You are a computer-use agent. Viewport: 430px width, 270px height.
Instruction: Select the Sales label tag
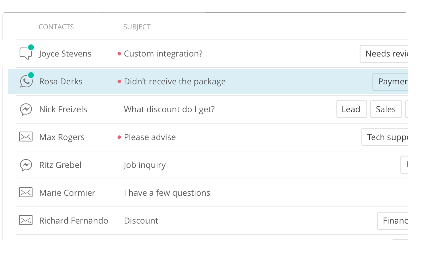[386, 109]
